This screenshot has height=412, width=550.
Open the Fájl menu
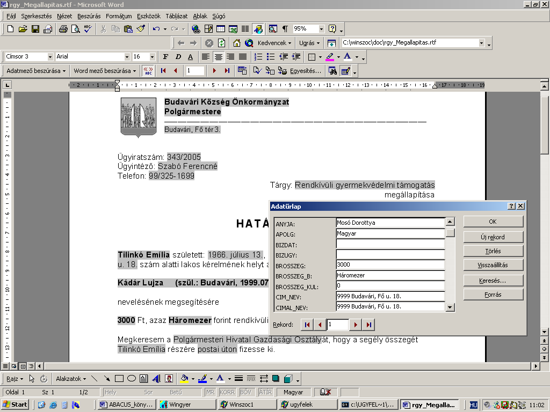click(x=11, y=16)
